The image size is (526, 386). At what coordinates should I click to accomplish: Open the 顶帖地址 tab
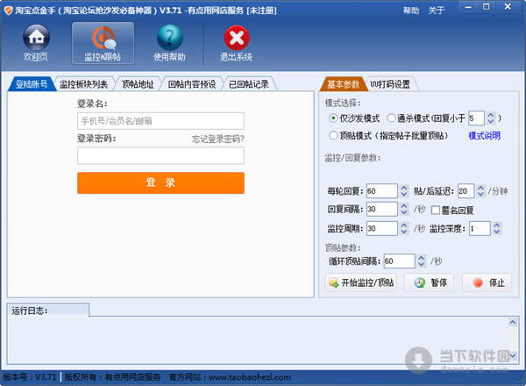tap(138, 84)
